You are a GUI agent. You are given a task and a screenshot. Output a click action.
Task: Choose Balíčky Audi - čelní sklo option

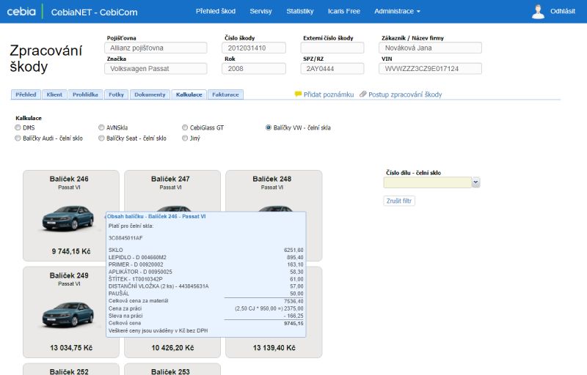coord(18,138)
